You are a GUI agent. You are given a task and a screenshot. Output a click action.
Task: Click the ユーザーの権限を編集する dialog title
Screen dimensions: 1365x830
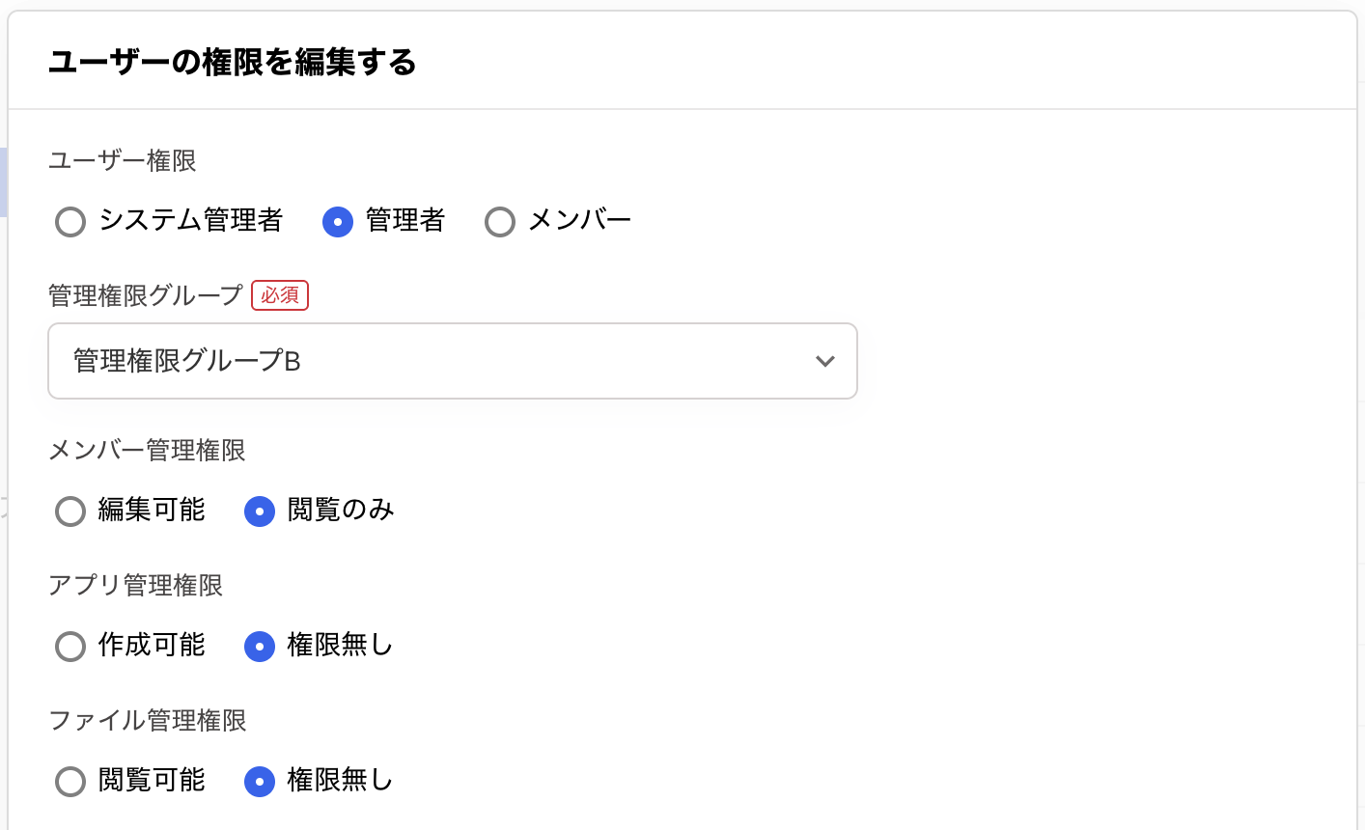tap(233, 63)
